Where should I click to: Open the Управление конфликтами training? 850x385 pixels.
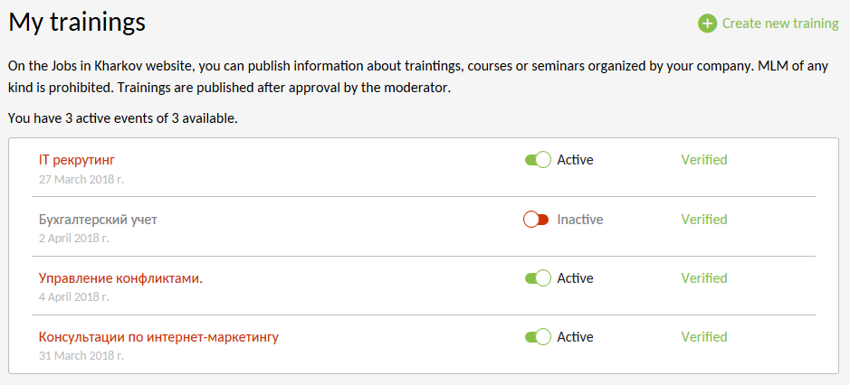[120, 278]
